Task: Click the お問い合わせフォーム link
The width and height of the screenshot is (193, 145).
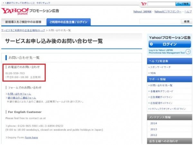Action: tap(19, 94)
